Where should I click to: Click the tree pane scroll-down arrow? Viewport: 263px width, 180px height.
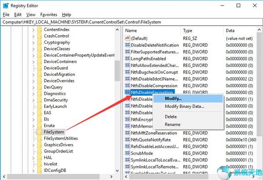(x=117, y=171)
